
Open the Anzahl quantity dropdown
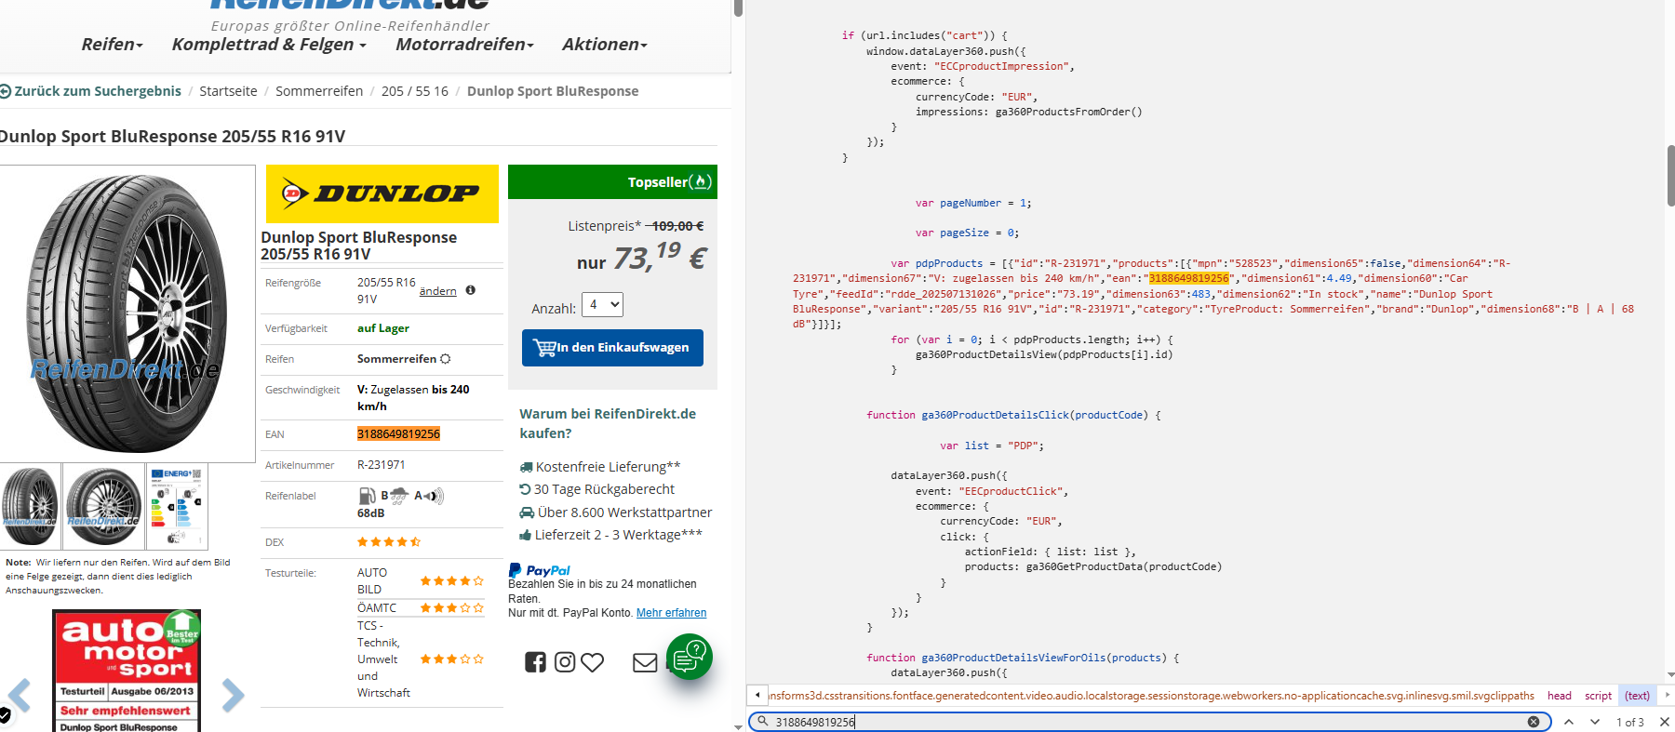(602, 305)
